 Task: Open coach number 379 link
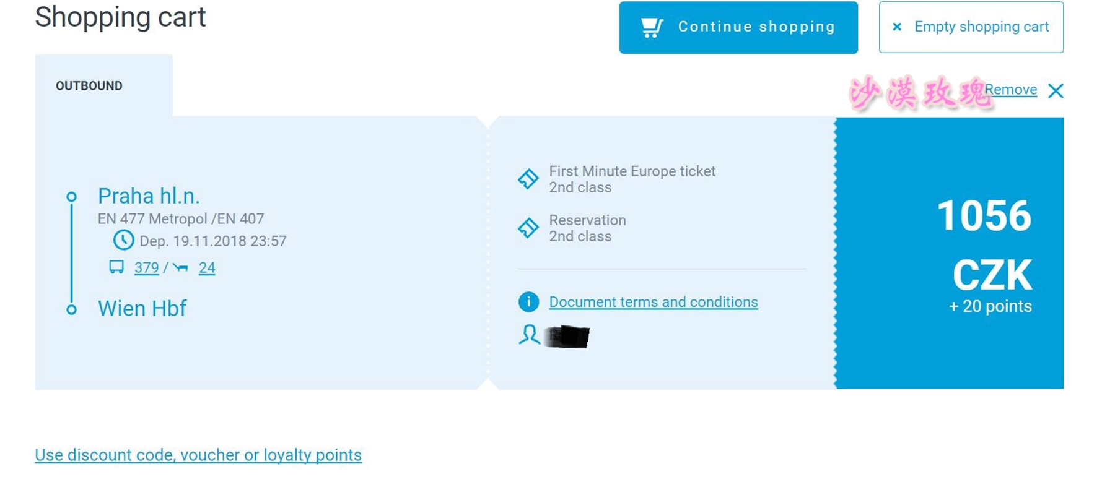pos(147,268)
